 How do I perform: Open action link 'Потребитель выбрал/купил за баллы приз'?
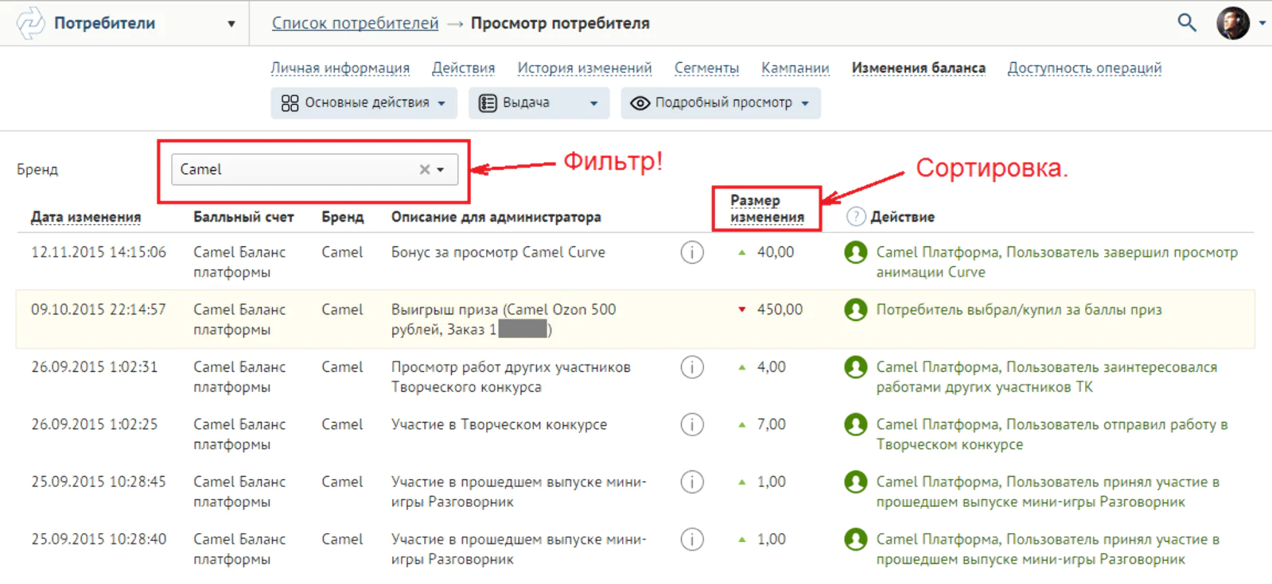(x=1019, y=310)
